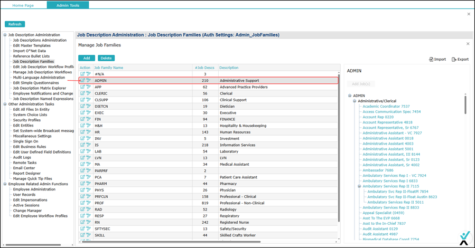Image resolution: width=475 pixels, height=248 pixels.
Task: Open the Ambassador 7686 job link
Action: (x=378, y=170)
